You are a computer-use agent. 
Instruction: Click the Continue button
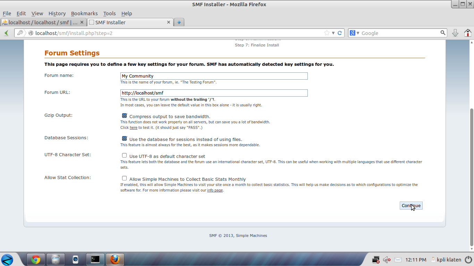point(411,205)
